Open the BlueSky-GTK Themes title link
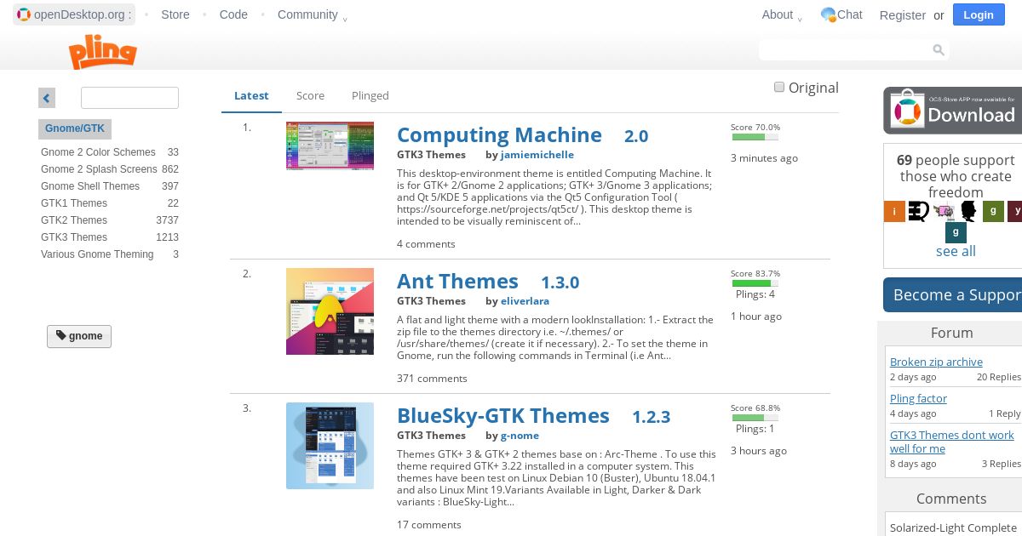 (503, 416)
